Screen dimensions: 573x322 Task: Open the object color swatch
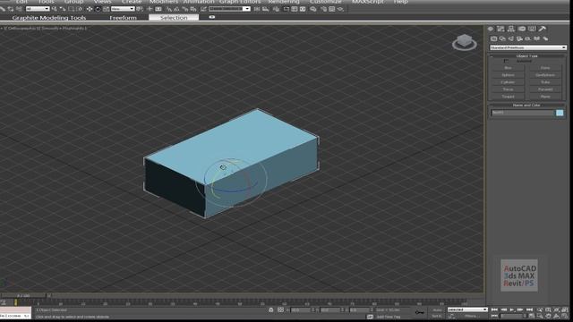tap(560, 113)
